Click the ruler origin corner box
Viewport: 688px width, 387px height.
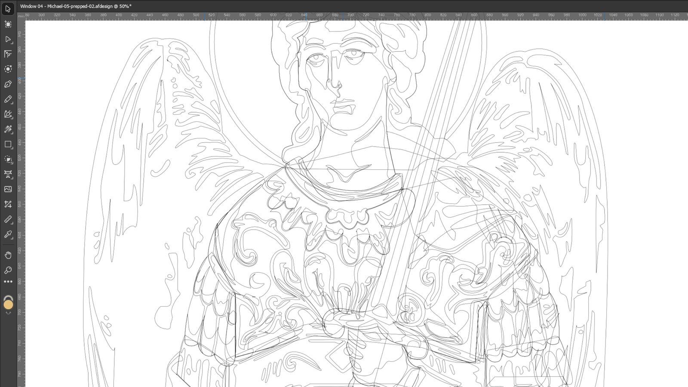coord(21,15)
